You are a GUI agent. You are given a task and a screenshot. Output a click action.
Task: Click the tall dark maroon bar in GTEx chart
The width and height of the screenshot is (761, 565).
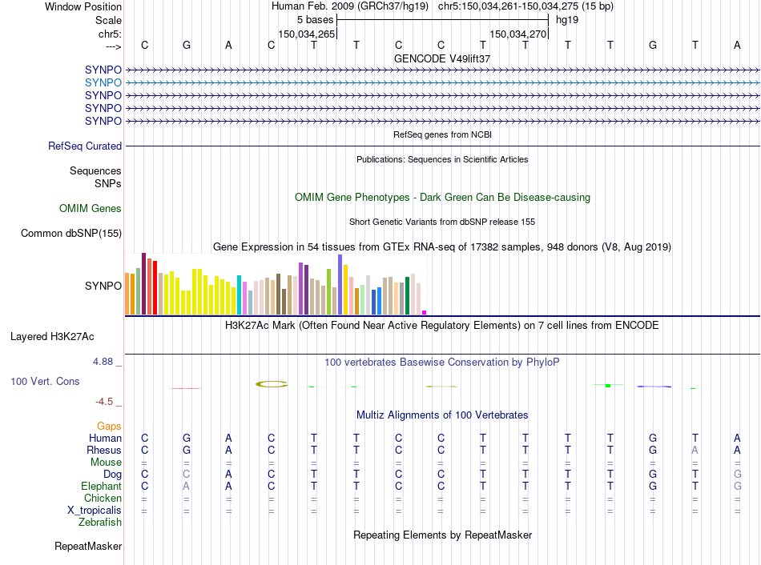pos(143,284)
